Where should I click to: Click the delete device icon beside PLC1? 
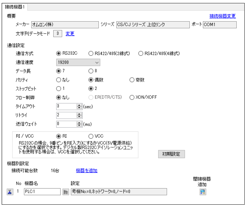tap(9, 191)
